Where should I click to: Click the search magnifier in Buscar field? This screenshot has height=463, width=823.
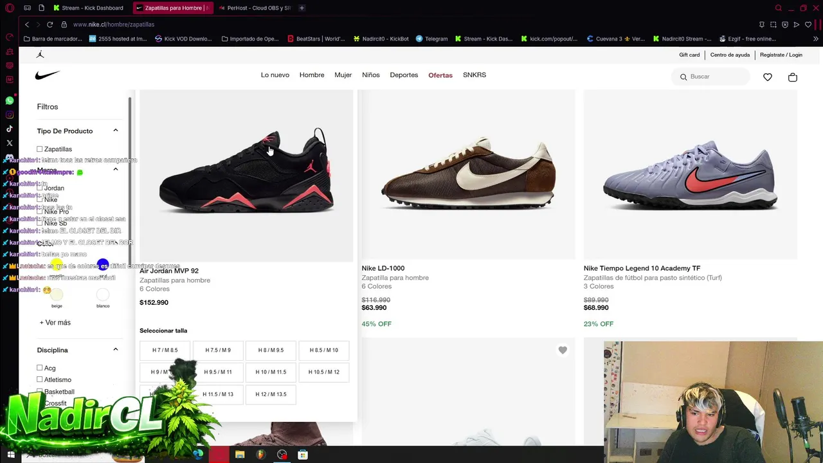tap(683, 77)
